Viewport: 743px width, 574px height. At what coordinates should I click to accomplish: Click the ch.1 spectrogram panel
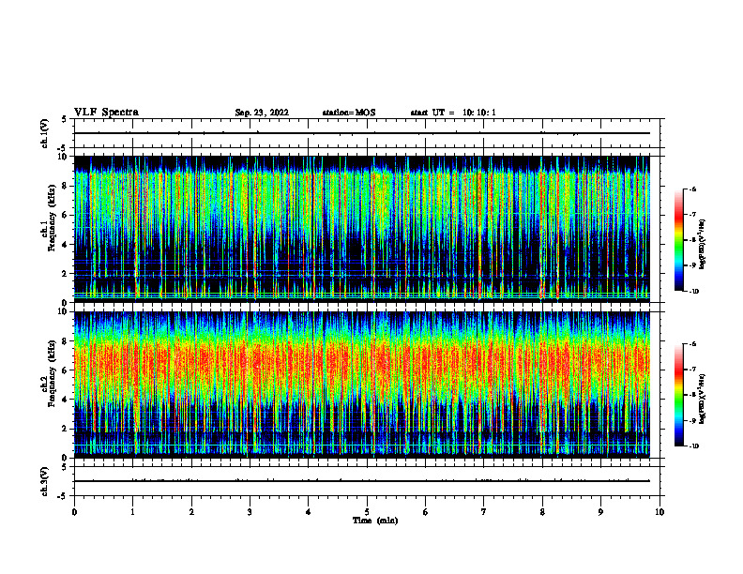(362, 229)
